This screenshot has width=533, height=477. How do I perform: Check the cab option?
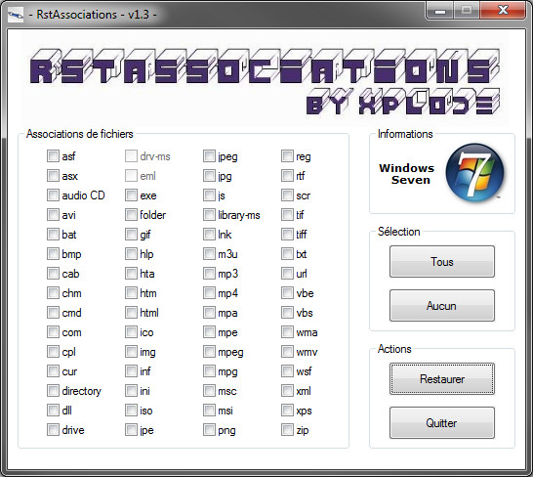tap(53, 274)
